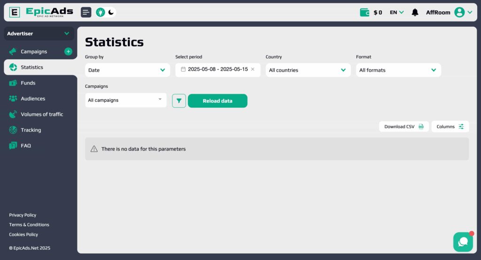Viewport: 481px width, 260px height.
Task: Add a new campaign with plus icon
Action: tap(68, 52)
